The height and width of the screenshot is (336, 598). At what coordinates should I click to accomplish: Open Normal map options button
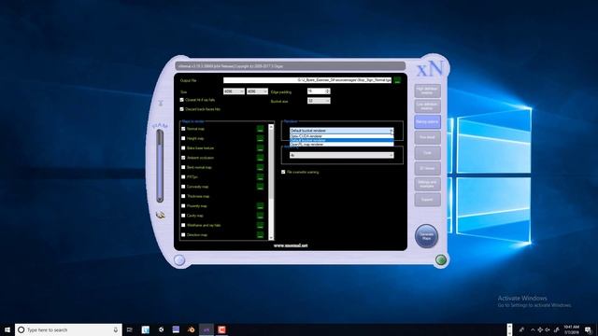click(260, 129)
